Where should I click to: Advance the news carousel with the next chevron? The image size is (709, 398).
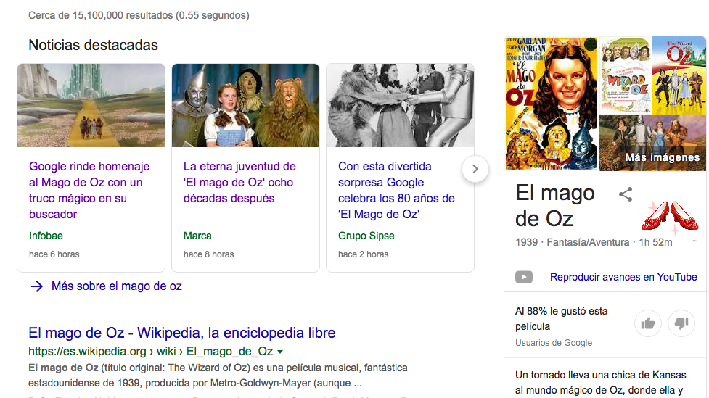(x=475, y=169)
